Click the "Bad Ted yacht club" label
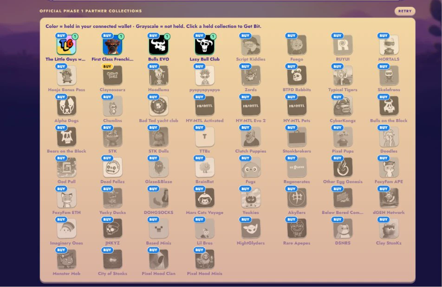This screenshot has height=287, width=442. [x=159, y=120]
